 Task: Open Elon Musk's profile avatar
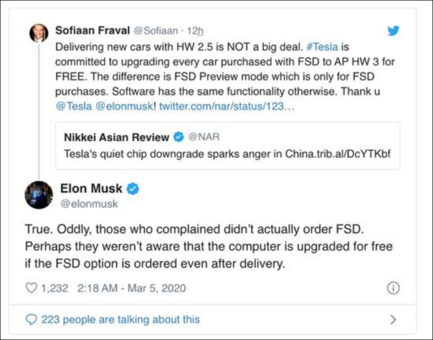click(39, 195)
